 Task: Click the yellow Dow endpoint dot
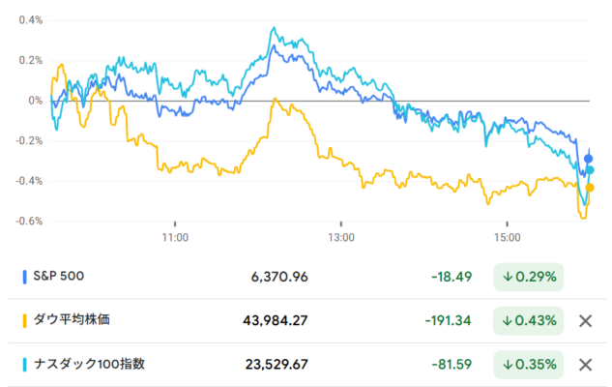click(x=590, y=188)
